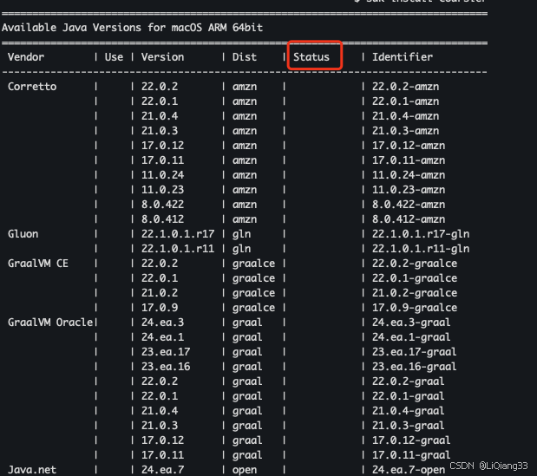The height and width of the screenshot is (476, 537).
Task: Click the Use column header
Action: (x=114, y=57)
